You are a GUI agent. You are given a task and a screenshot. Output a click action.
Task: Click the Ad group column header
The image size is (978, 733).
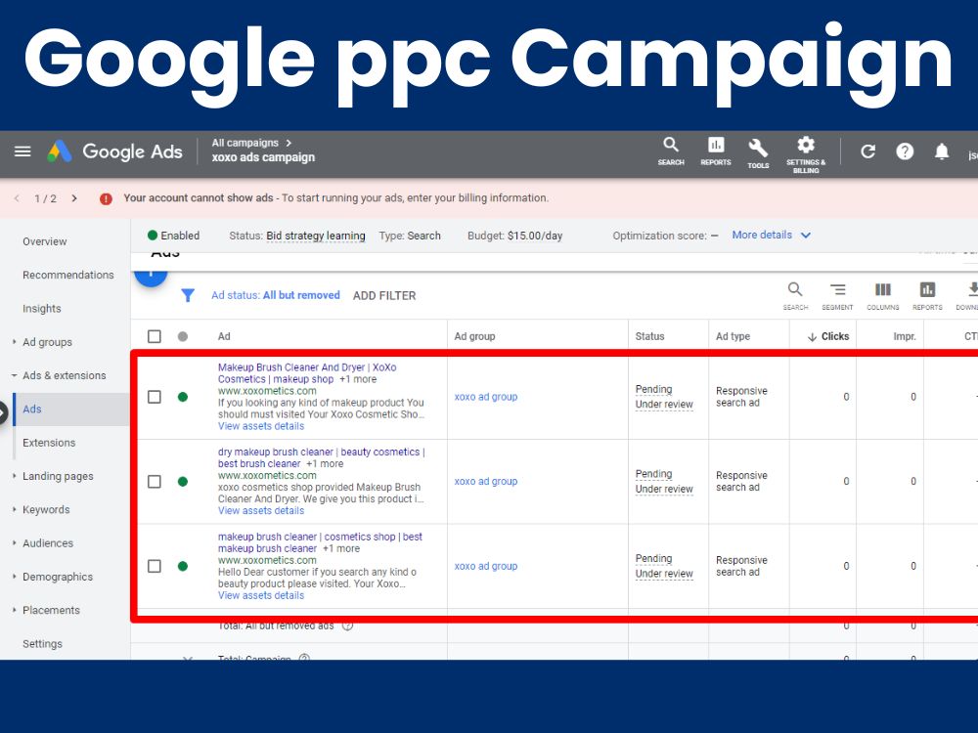tap(474, 336)
